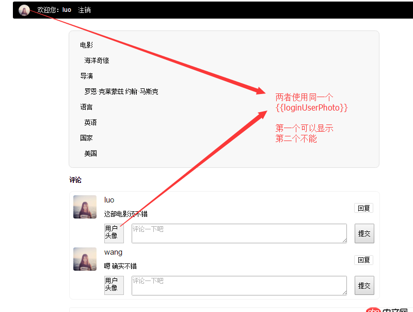Click the broken 用户头像 placeholder under luo's comment
The image size is (413, 312).
click(x=114, y=233)
